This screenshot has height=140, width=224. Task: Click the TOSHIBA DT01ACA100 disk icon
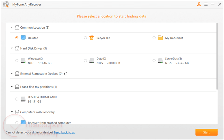[23, 99]
